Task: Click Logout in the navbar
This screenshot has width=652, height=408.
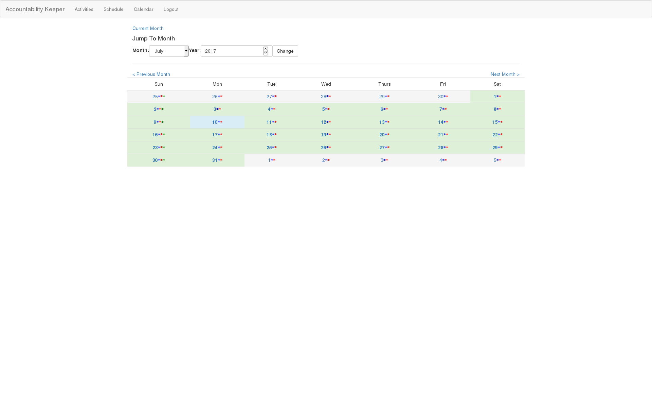Action: pos(171,9)
